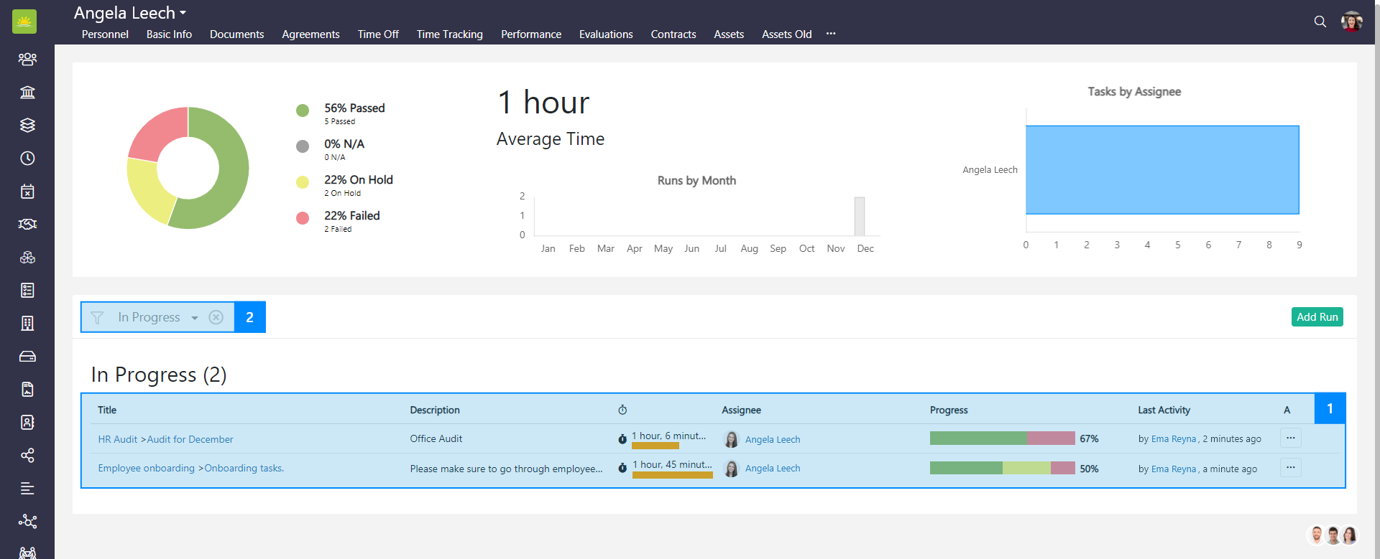Open the people group sidebar icon
Screen dimensions: 1380x559
point(27,59)
